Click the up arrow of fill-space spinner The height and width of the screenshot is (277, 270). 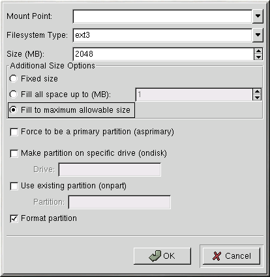[x=257, y=91]
